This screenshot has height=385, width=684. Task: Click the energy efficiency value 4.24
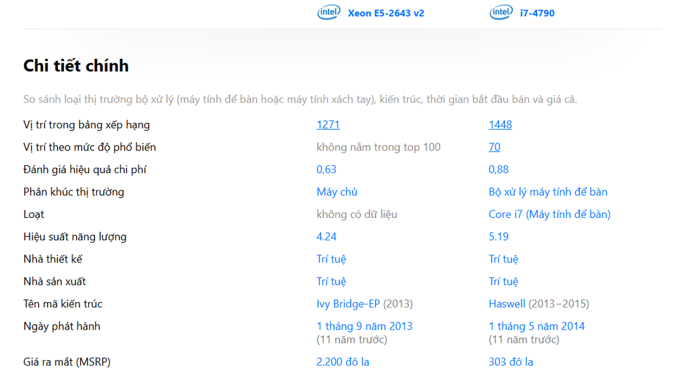point(326,237)
